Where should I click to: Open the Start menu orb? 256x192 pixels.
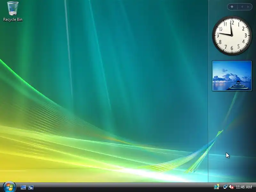tap(10, 187)
